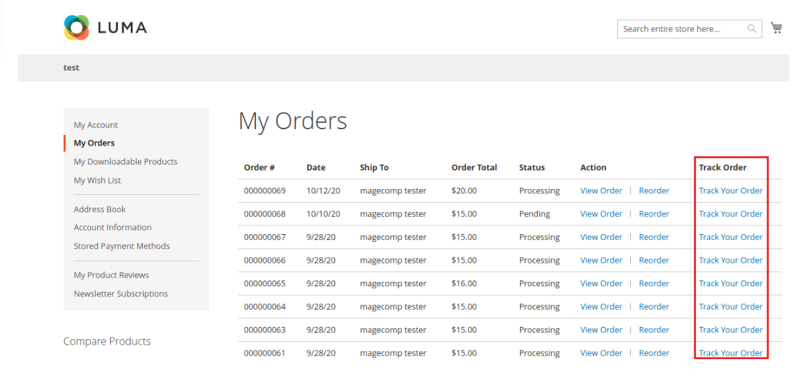Viewport: 793px width, 379px height.
Task: Open Account Information page
Action: coord(112,228)
